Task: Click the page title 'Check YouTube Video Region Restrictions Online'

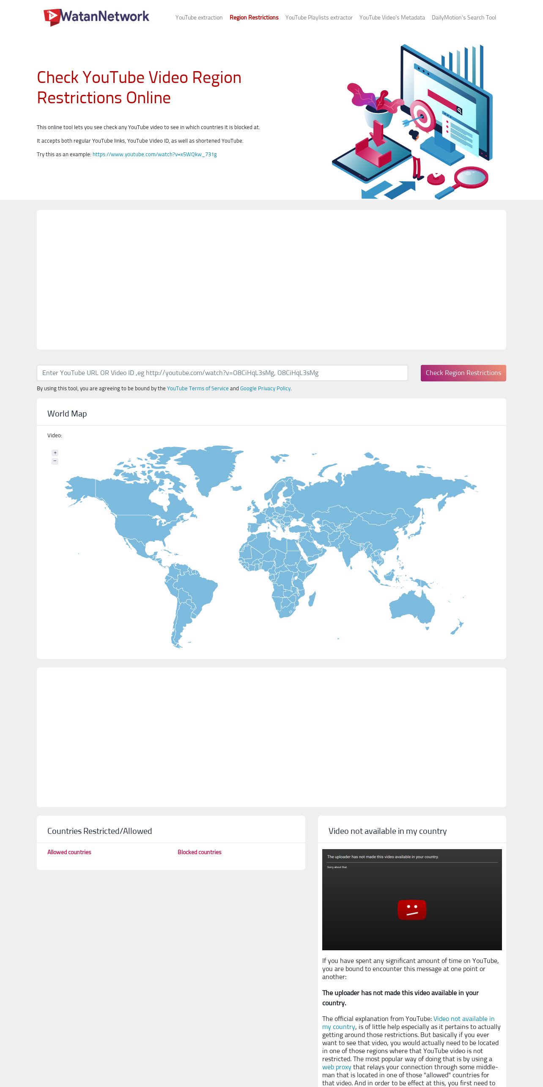Action: pos(139,88)
